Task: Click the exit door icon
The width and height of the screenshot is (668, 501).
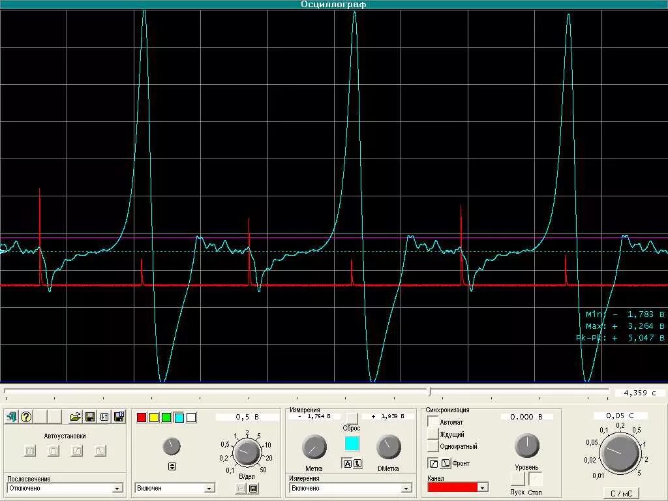Action: point(11,417)
